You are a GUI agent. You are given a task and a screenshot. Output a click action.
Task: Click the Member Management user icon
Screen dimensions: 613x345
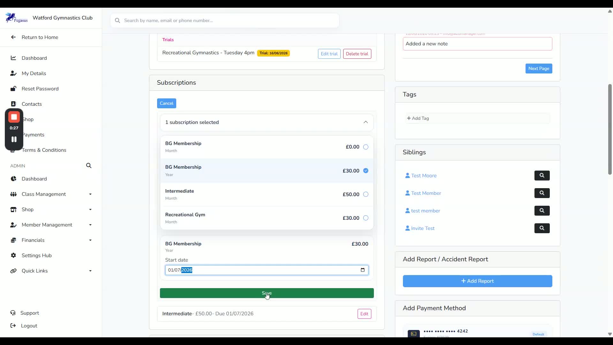pos(13,225)
